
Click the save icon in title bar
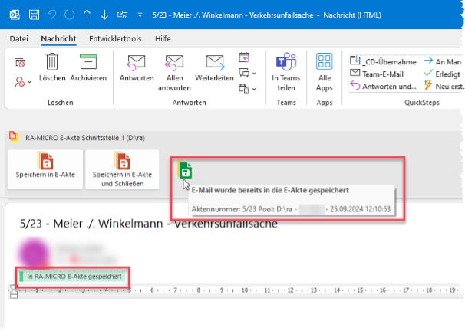click(35, 15)
